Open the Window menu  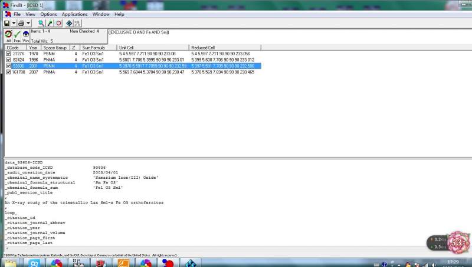pos(101,14)
